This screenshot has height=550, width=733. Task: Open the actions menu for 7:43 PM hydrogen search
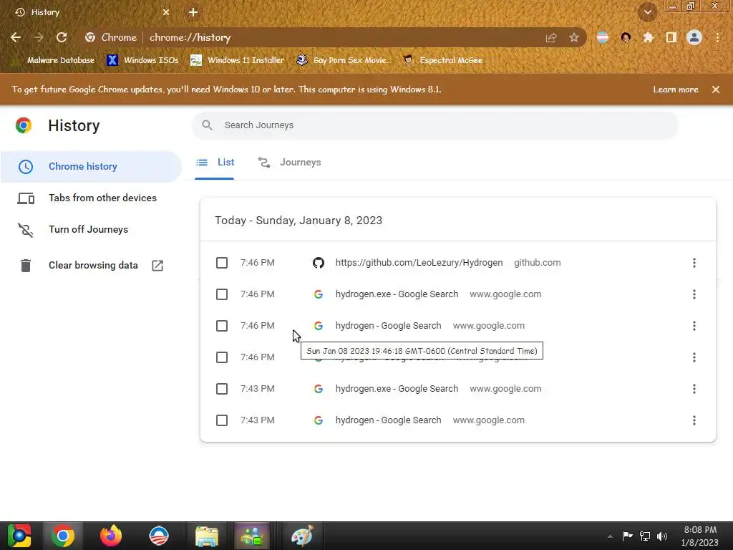[x=694, y=420]
